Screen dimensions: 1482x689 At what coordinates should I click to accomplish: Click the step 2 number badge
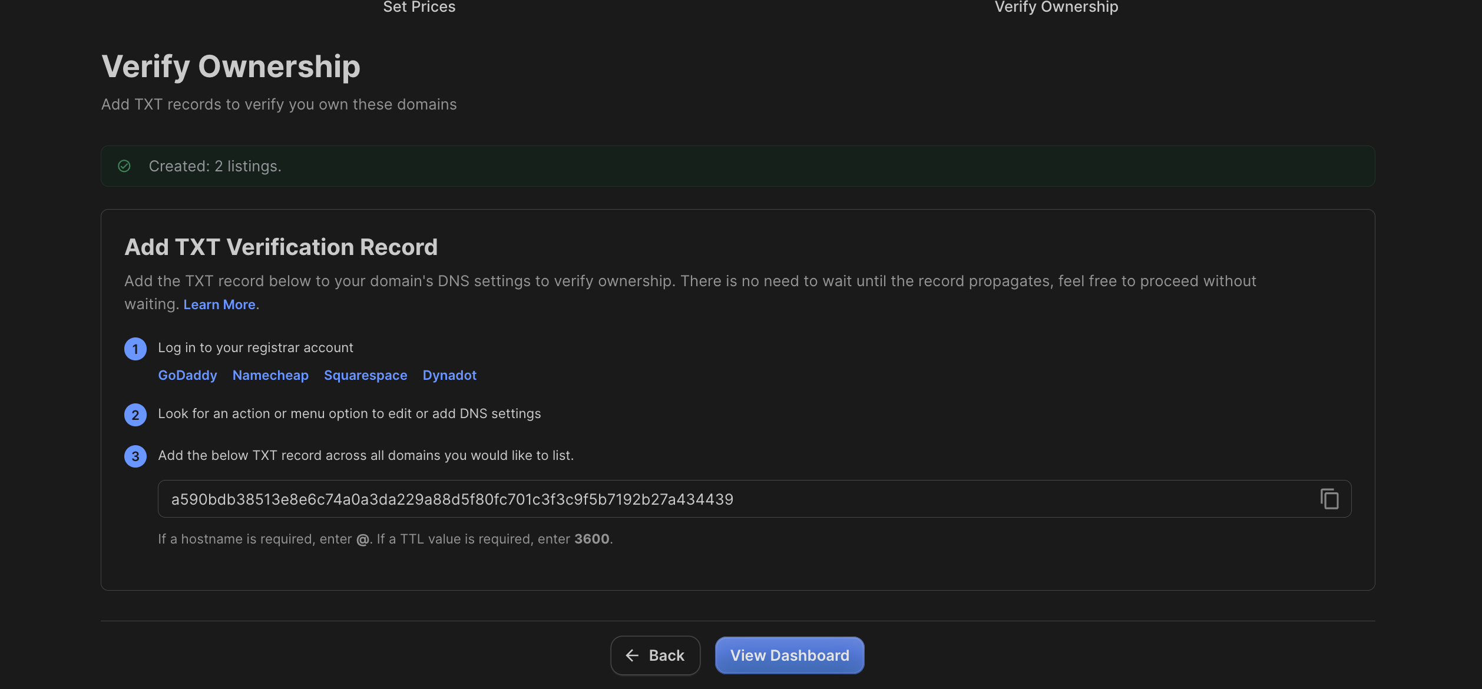click(x=135, y=415)
